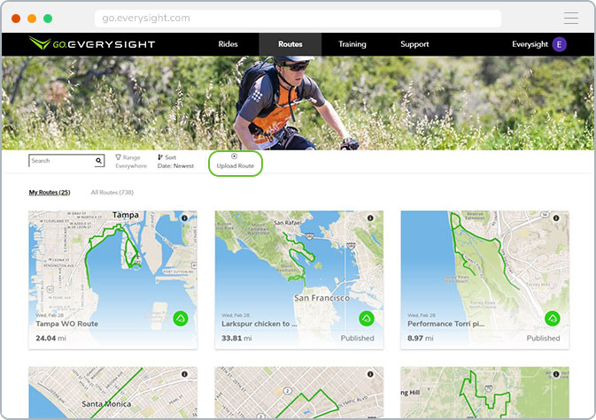This screenshot has width=596, height=420.
Task: Click green navigate icon on Performance Torri card
Action: pyautogui.click(x=553, y=318)
